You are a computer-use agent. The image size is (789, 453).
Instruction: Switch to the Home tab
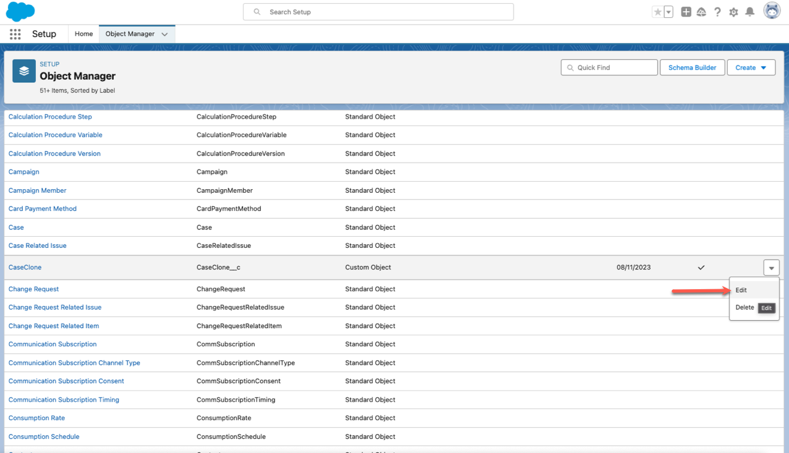point(84,35)
